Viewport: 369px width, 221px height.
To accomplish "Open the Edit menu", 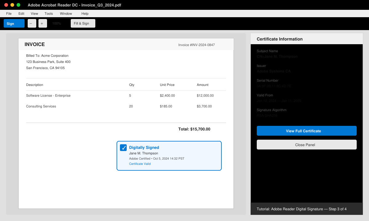I will click(x=21, y=14).
